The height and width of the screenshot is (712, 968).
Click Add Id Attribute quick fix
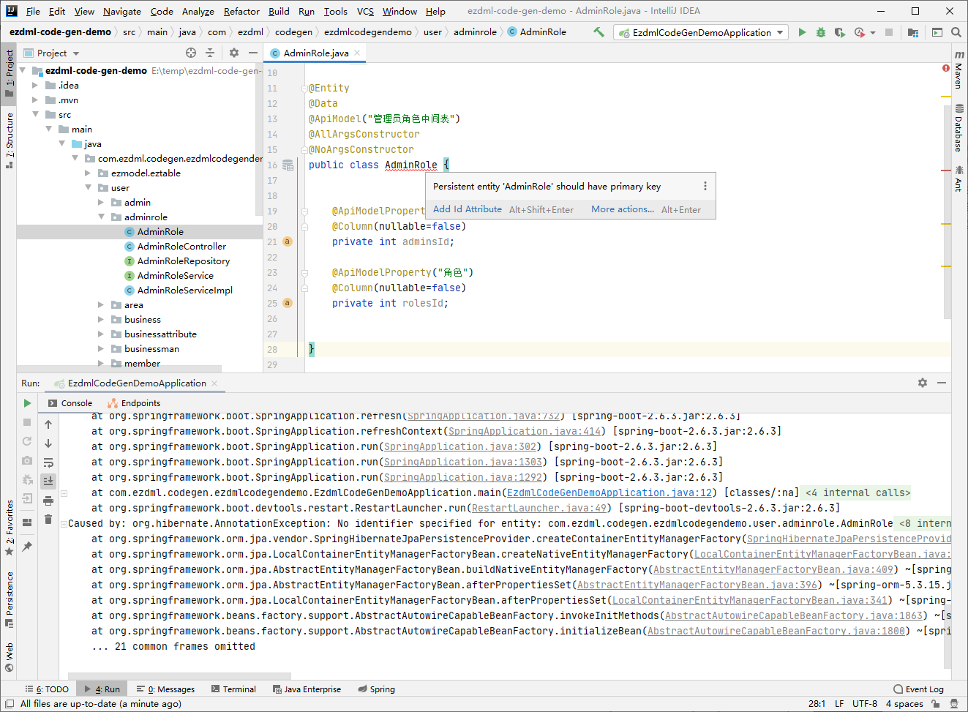pos(468,209)
